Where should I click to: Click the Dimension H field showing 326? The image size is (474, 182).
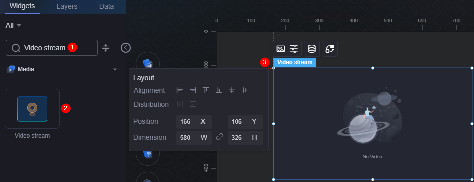click(x=245, y=138)
